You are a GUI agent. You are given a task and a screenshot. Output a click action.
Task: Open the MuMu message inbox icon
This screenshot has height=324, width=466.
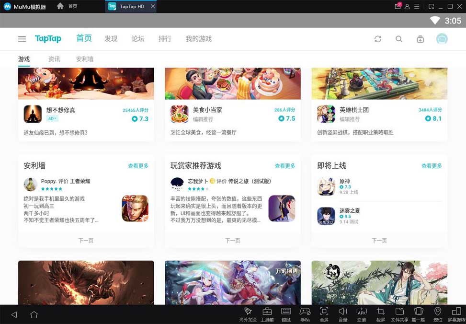(398, 6)
